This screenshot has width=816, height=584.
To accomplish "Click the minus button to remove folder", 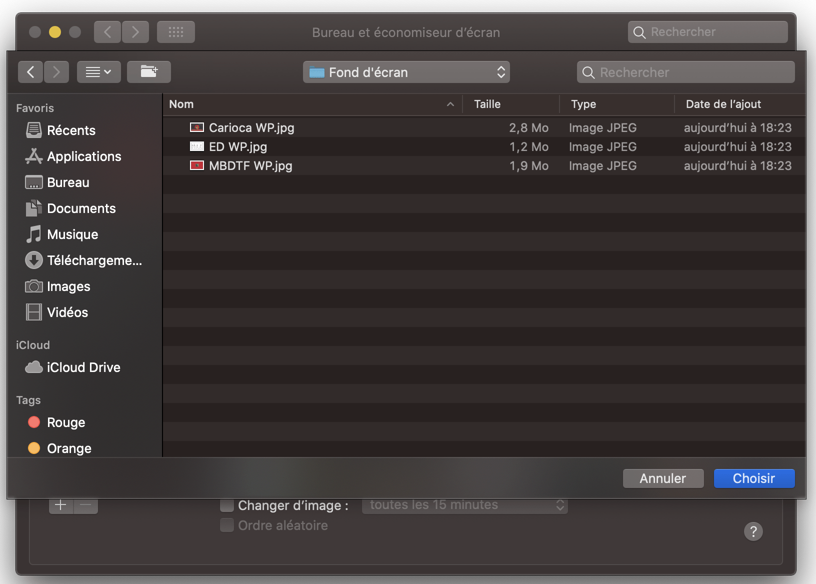I will tap(86, 505).
